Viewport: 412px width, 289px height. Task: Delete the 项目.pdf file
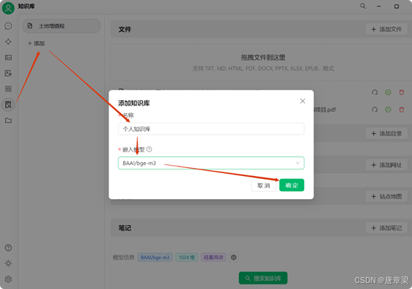[402, 109]
